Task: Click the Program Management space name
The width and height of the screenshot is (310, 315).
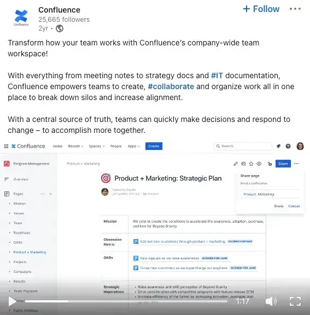Action: 31,164
